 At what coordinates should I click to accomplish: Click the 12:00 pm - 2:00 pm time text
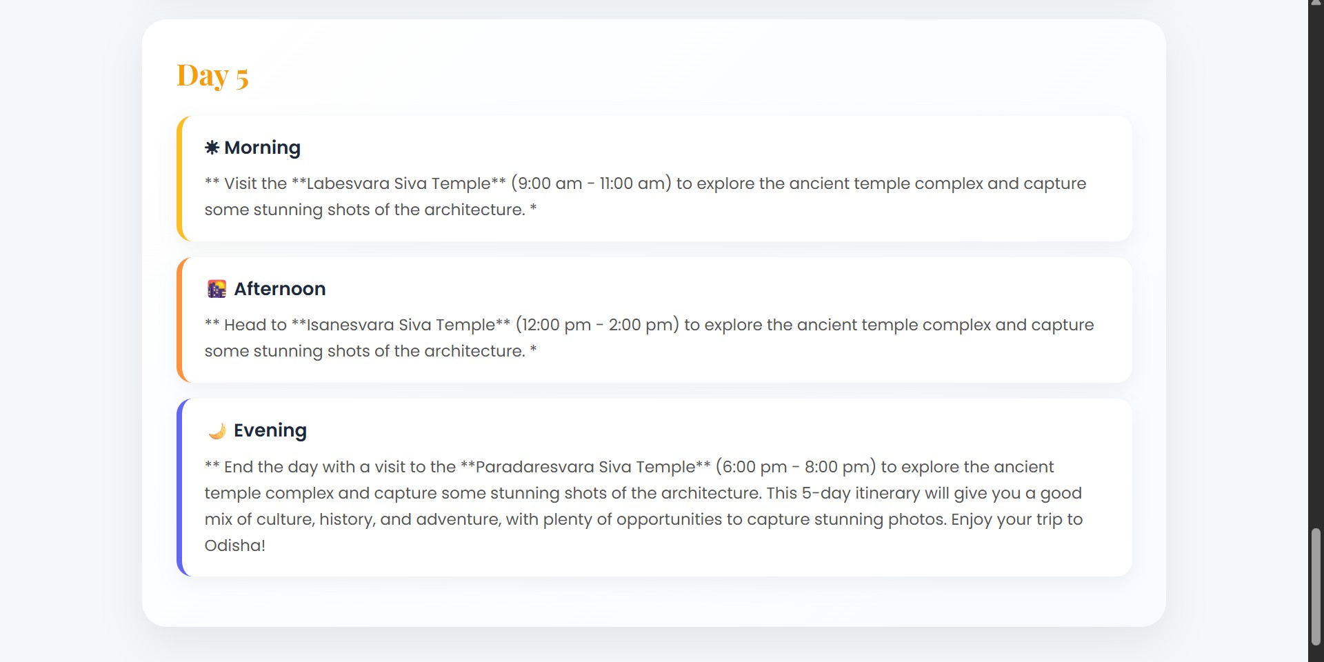click(x=597, y=325)
